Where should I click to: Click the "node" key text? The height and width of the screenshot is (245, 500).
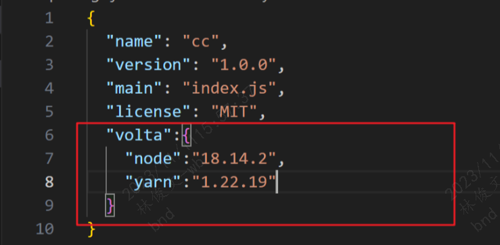coord(153,159)
